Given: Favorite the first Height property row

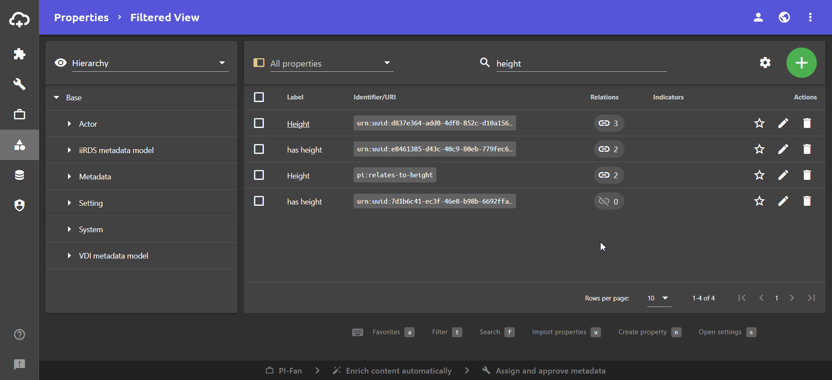Looking at the screenshot, I should click(759, 123).
